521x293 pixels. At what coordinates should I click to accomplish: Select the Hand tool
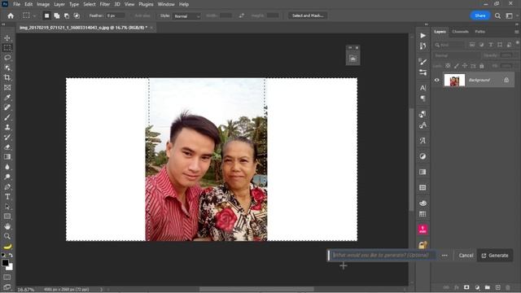coord(7,226)
